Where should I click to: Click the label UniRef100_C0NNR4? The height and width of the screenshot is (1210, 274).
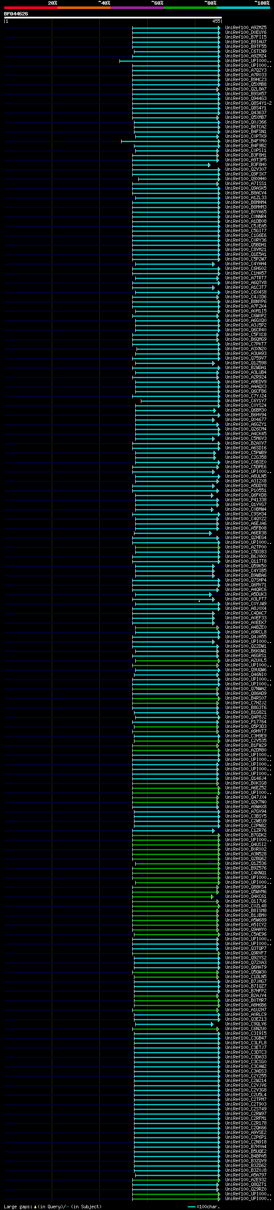[246, 216]
